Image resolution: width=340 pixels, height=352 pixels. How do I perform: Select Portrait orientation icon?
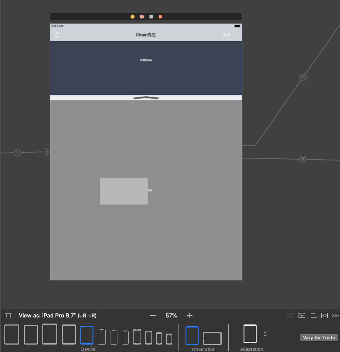[x=192, y=335]
